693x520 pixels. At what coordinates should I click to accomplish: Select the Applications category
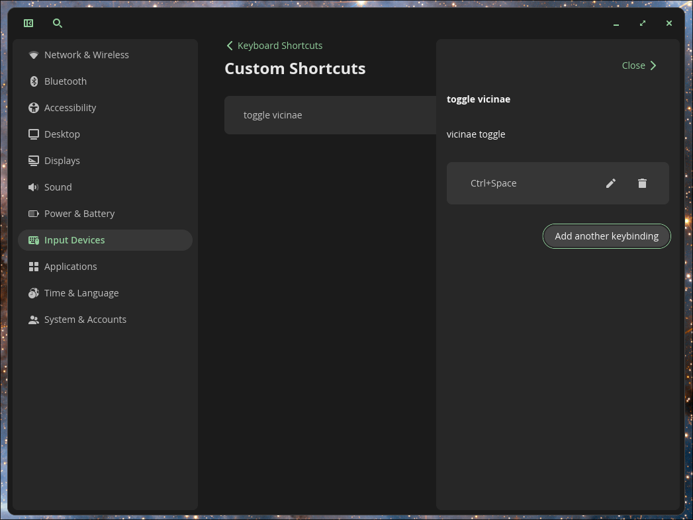tap(71, 267)
